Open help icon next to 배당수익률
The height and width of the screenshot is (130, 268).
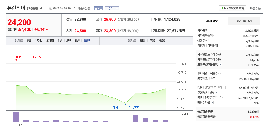pyautogui.click(x=212, y=103)
